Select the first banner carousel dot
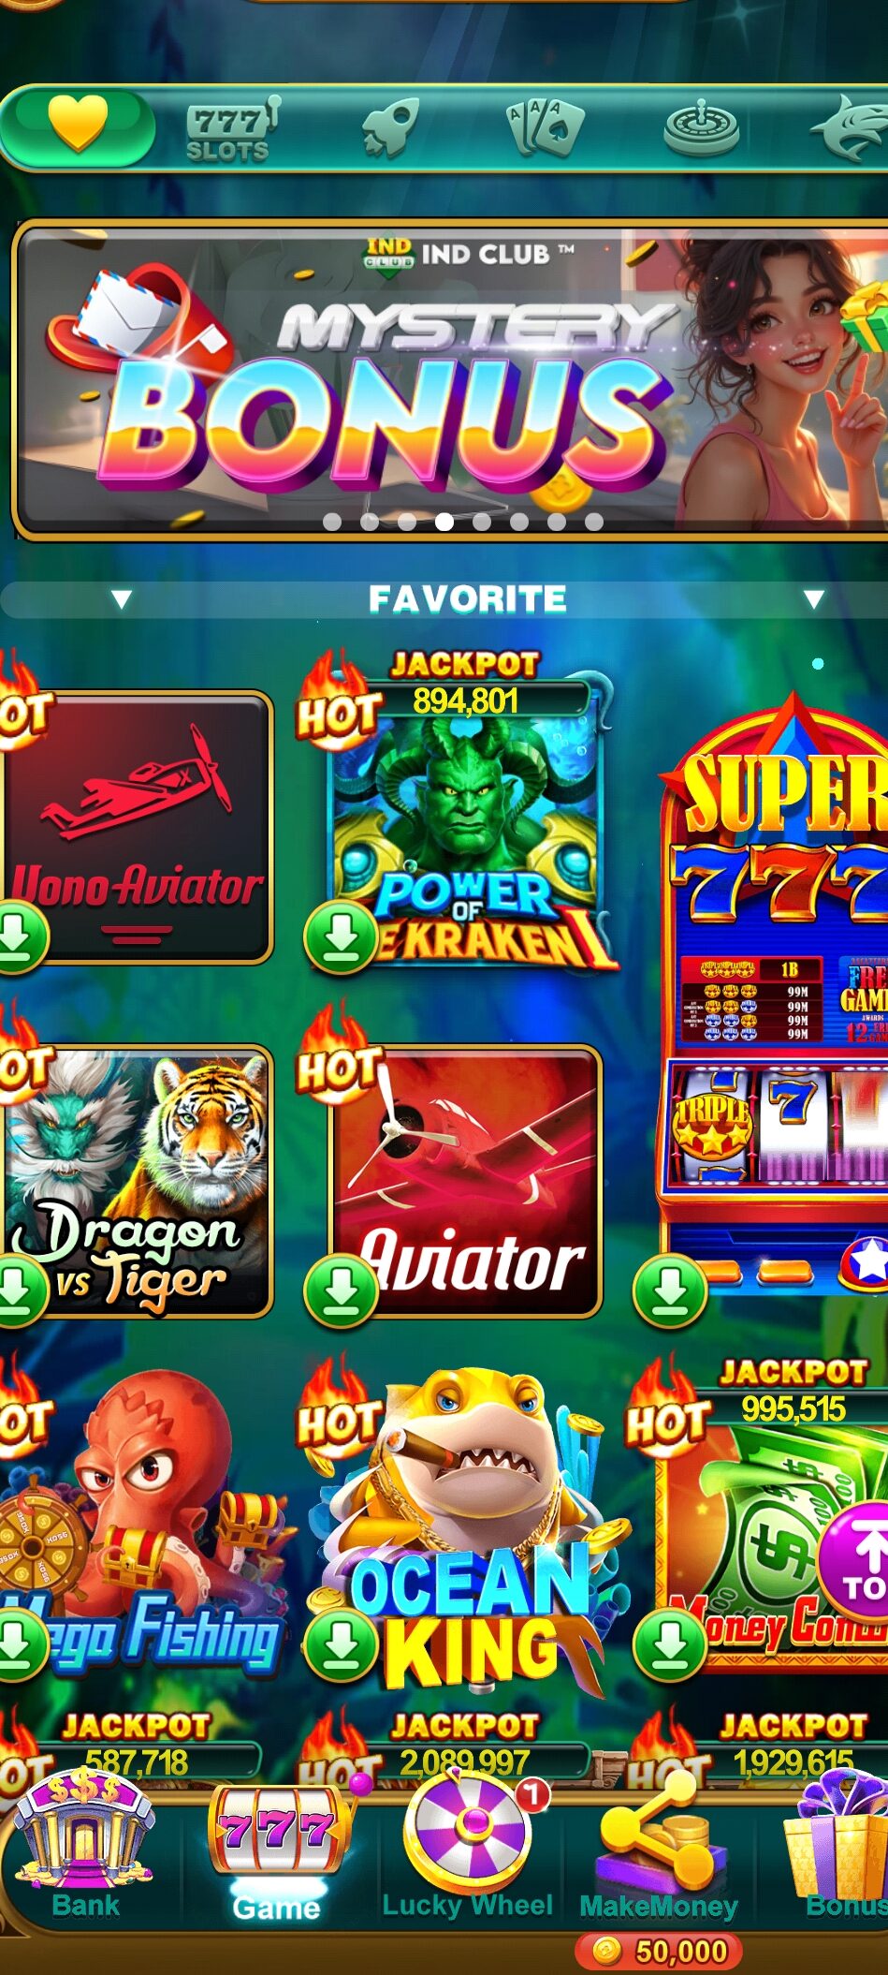Viewport: 888px width, 1975px height. point(331,523)
